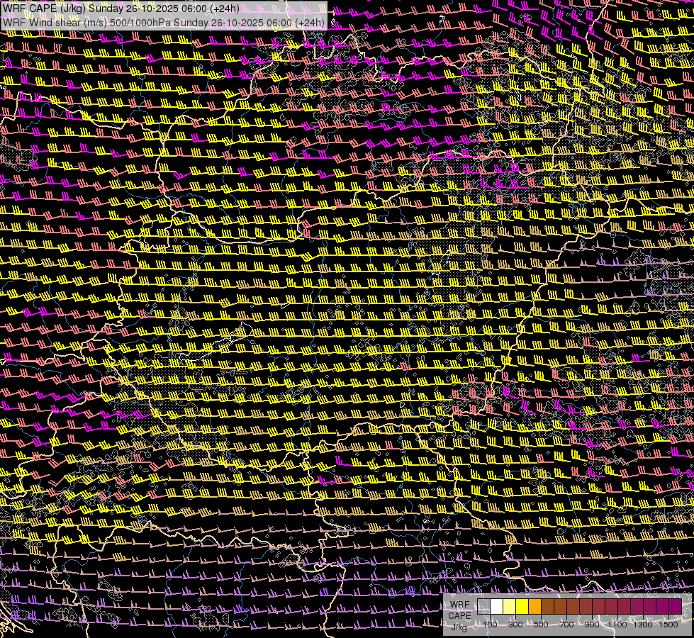Click the '1300' legend value label

pos(643,625)
